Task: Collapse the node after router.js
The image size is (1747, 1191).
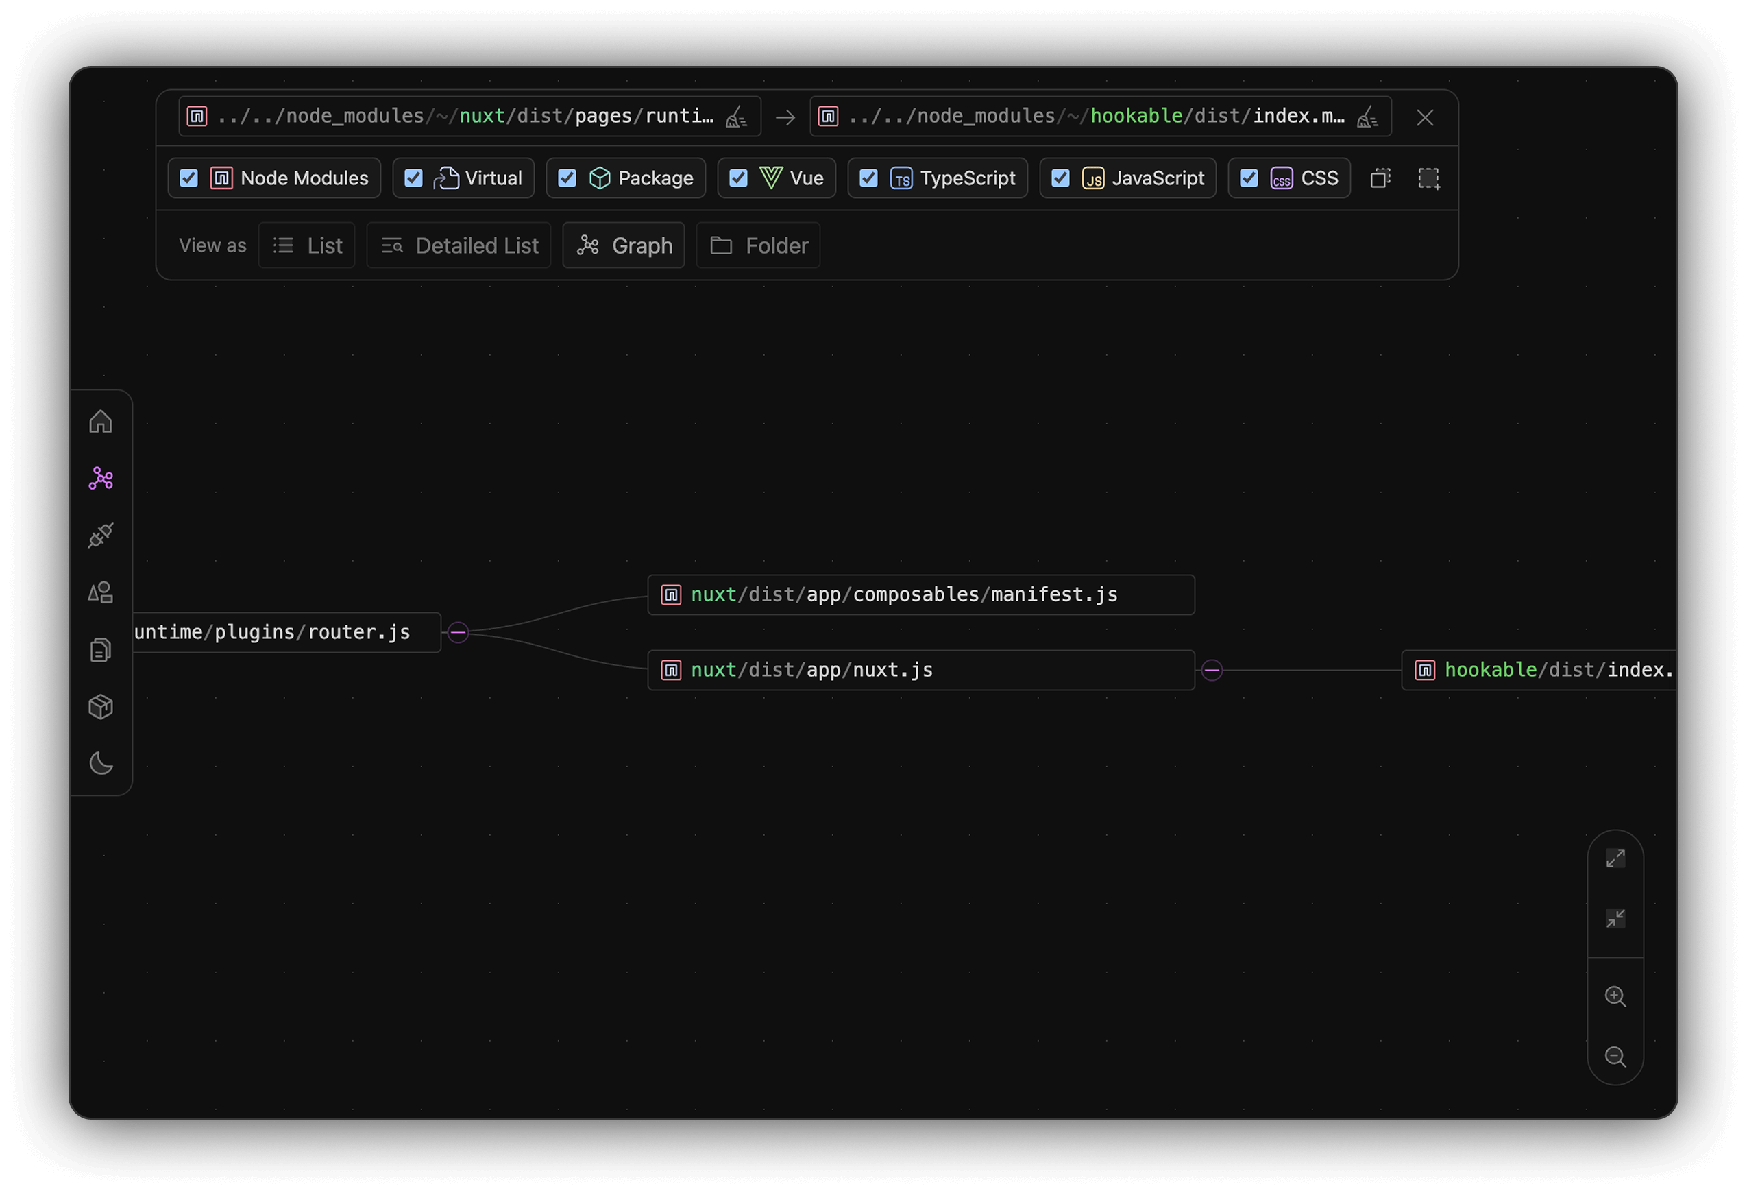Action: tap(457, 631)
